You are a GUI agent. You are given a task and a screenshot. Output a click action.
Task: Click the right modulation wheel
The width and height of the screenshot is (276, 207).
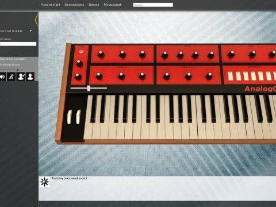(78, 117)
